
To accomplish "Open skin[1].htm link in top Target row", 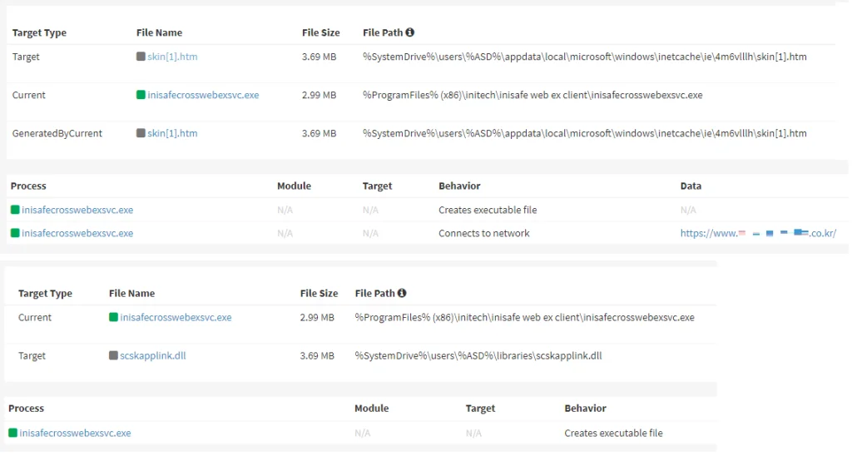I will 172,57.
